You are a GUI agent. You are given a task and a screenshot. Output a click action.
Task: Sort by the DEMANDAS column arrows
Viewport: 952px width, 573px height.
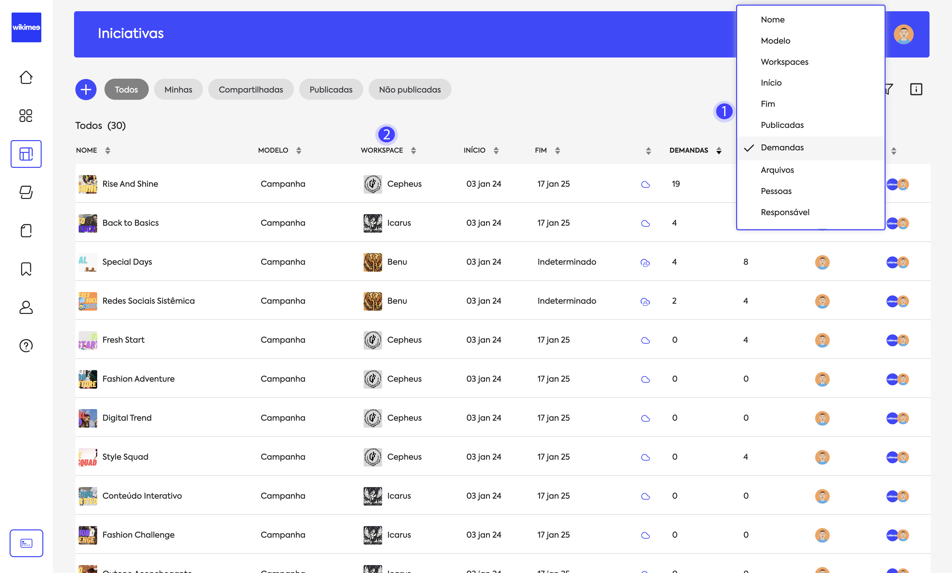719,151
